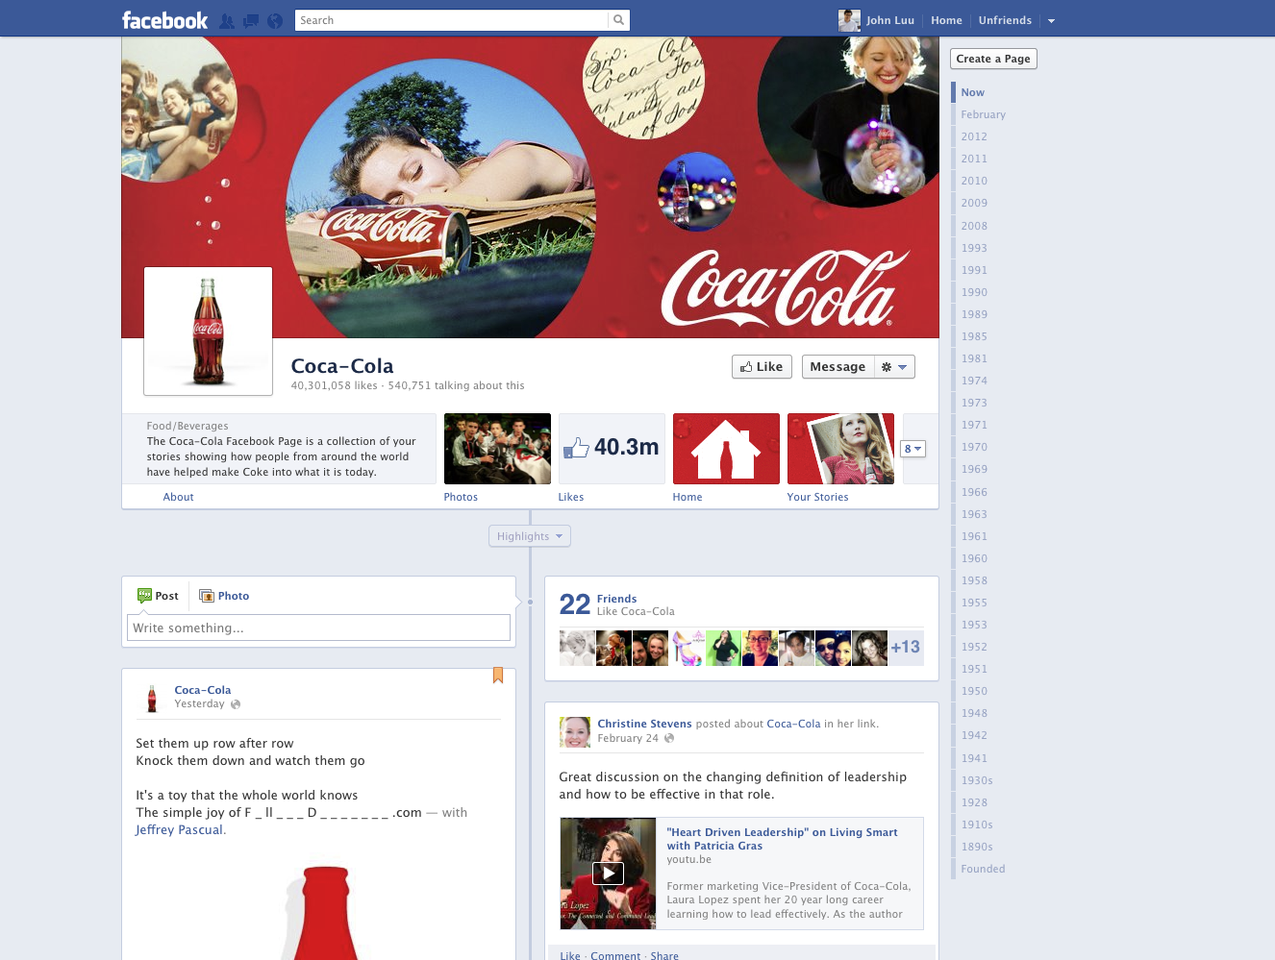This screenshot has height=960, width=1275.
Task: Play the Heart Driven Leadership video
Action: pyautogui.click(x=608, y=874)
